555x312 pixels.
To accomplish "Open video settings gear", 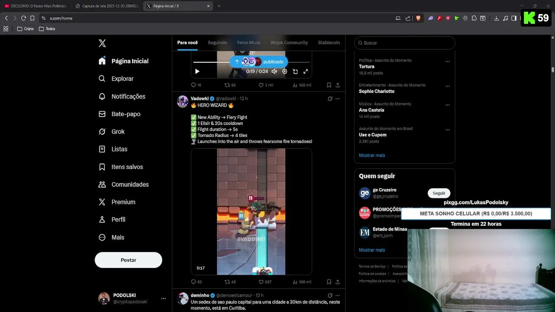I will coord(284,71).
